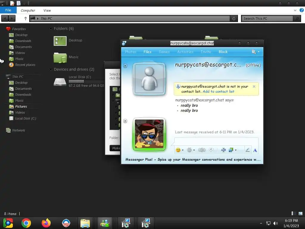Viewport: 305px width, 229px height.
Task: Select the Local Disk (C:) drive icon
Action: 60,82
